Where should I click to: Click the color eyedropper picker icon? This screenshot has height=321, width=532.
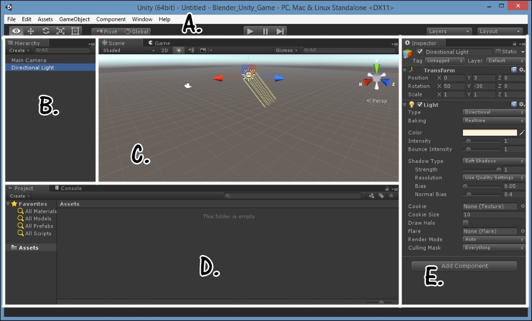(522, 133)
